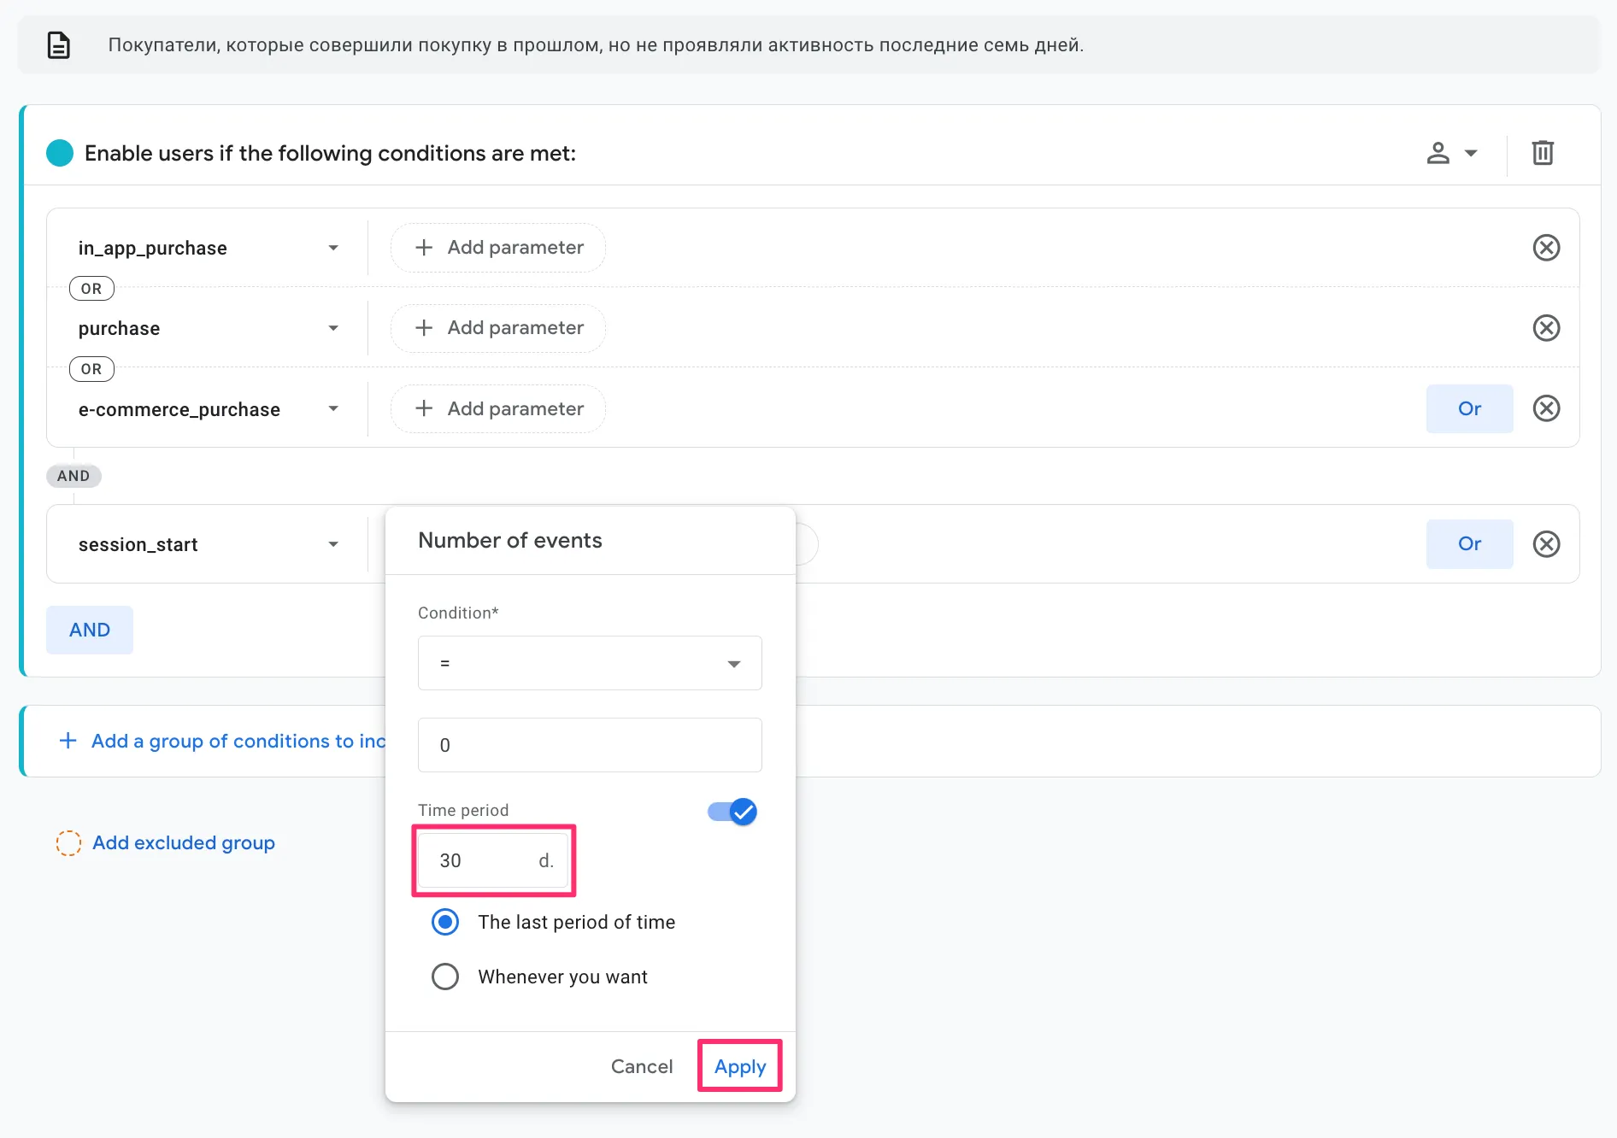Click the dashed circle excluded group icon
Image resolution: width=1617 pixels, height=1138 pixels.
68,843
